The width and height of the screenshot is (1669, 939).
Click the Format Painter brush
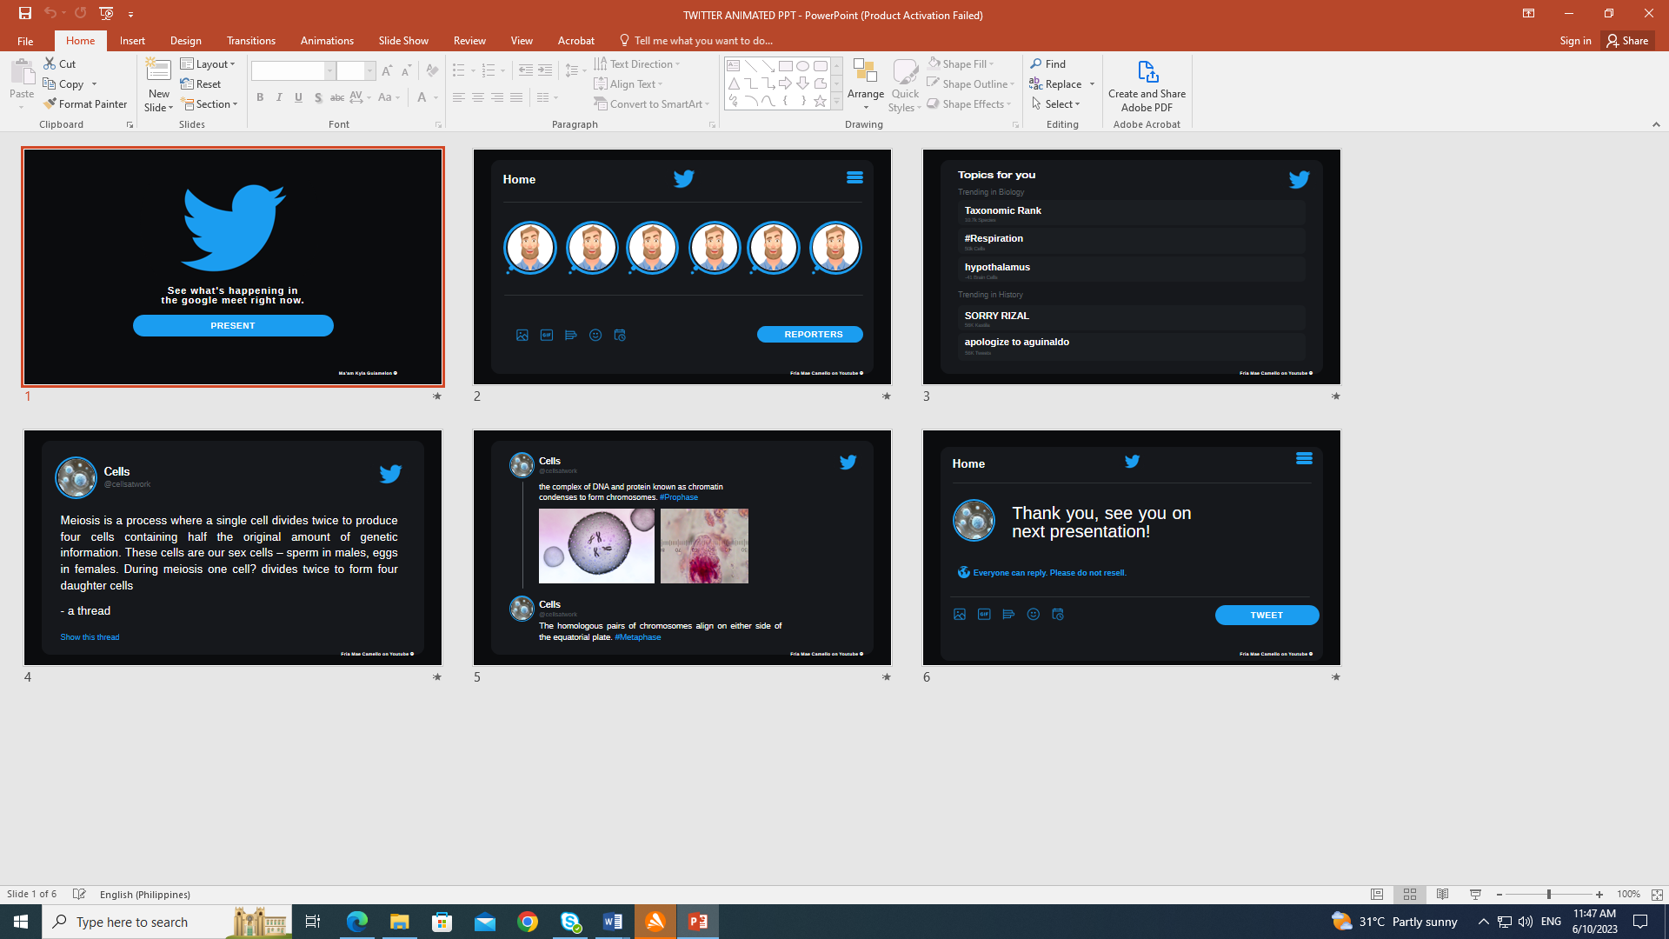(50, 103)
